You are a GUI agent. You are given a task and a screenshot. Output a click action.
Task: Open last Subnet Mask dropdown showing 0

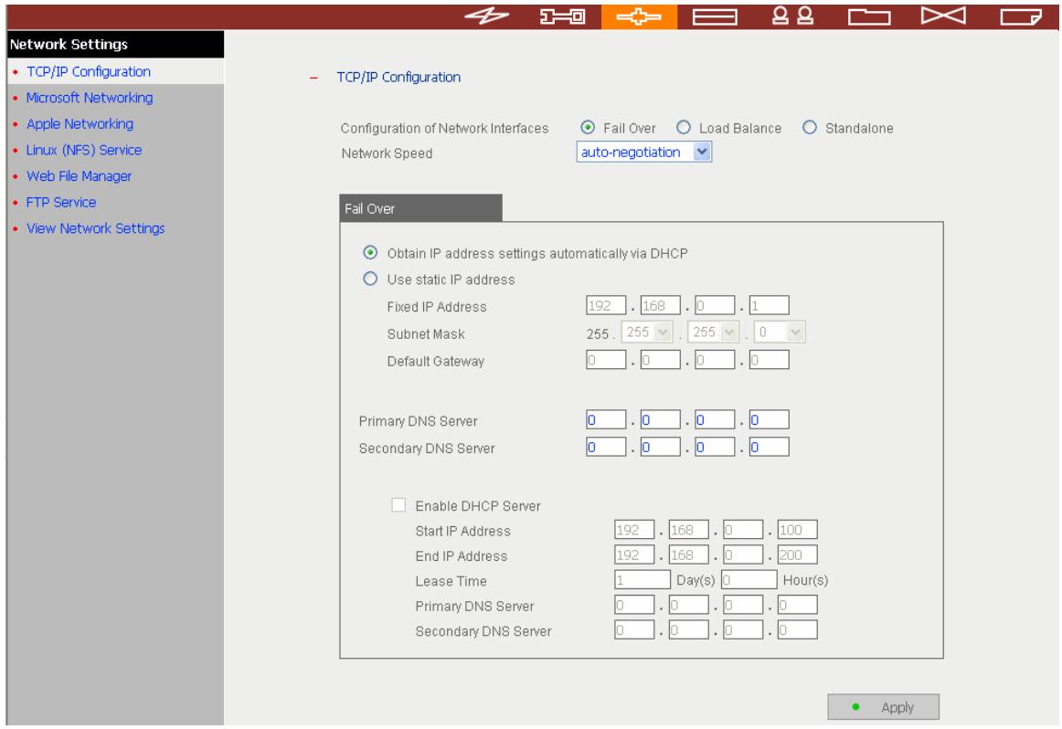pyautogui.click(x=780, y=332)
